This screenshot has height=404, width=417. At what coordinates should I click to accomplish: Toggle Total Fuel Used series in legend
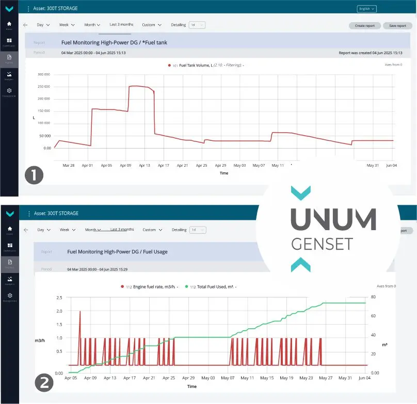[x=213, y=286]
